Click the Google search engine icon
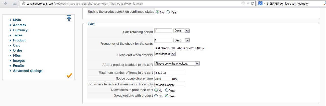This screenshot has width=326, height=106. click(260, 3)
